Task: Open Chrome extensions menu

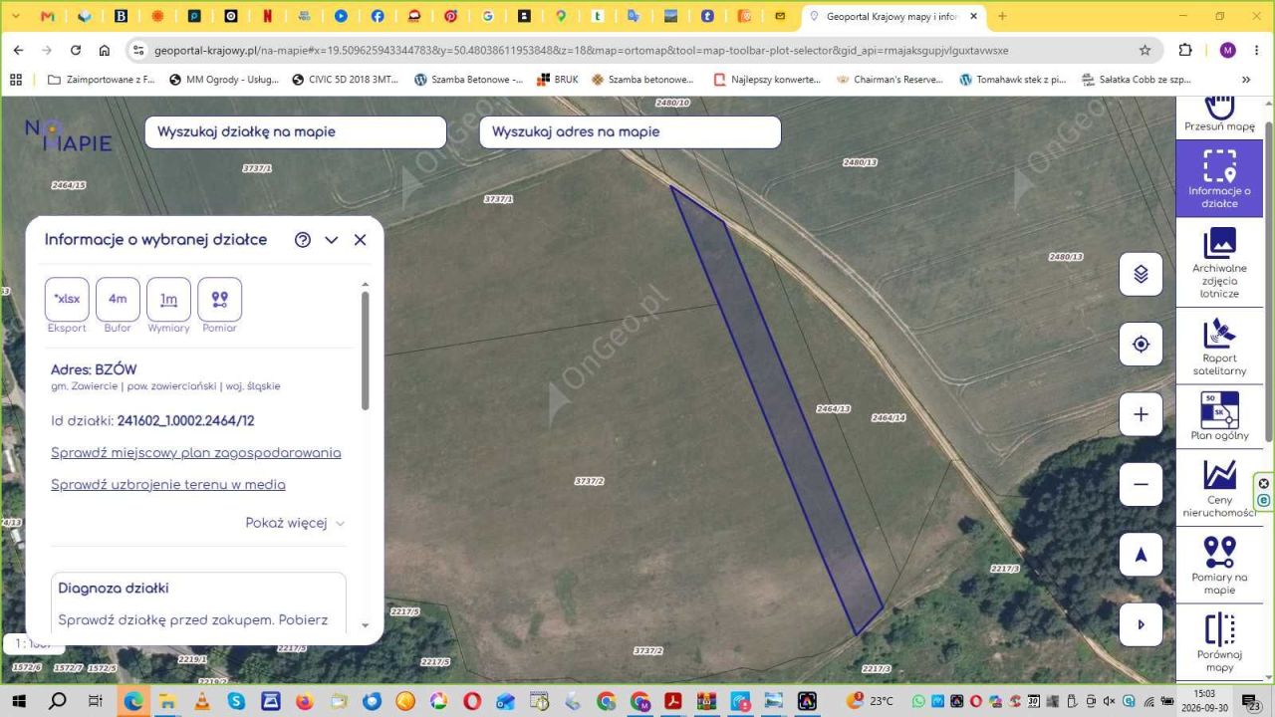Action: [x=1185, y=50]
